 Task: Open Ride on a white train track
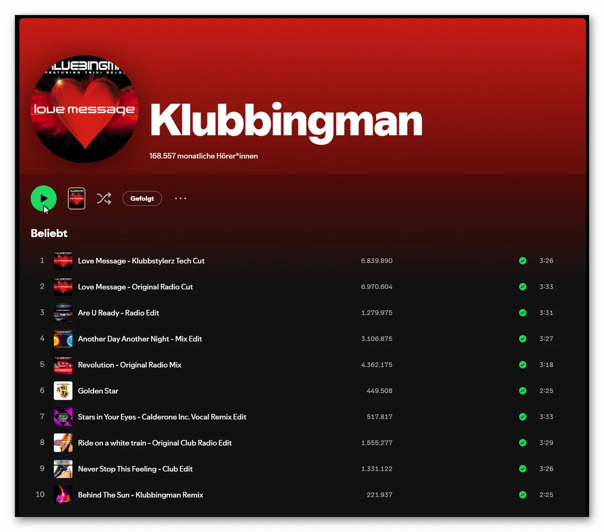click(x=155, y=442)
